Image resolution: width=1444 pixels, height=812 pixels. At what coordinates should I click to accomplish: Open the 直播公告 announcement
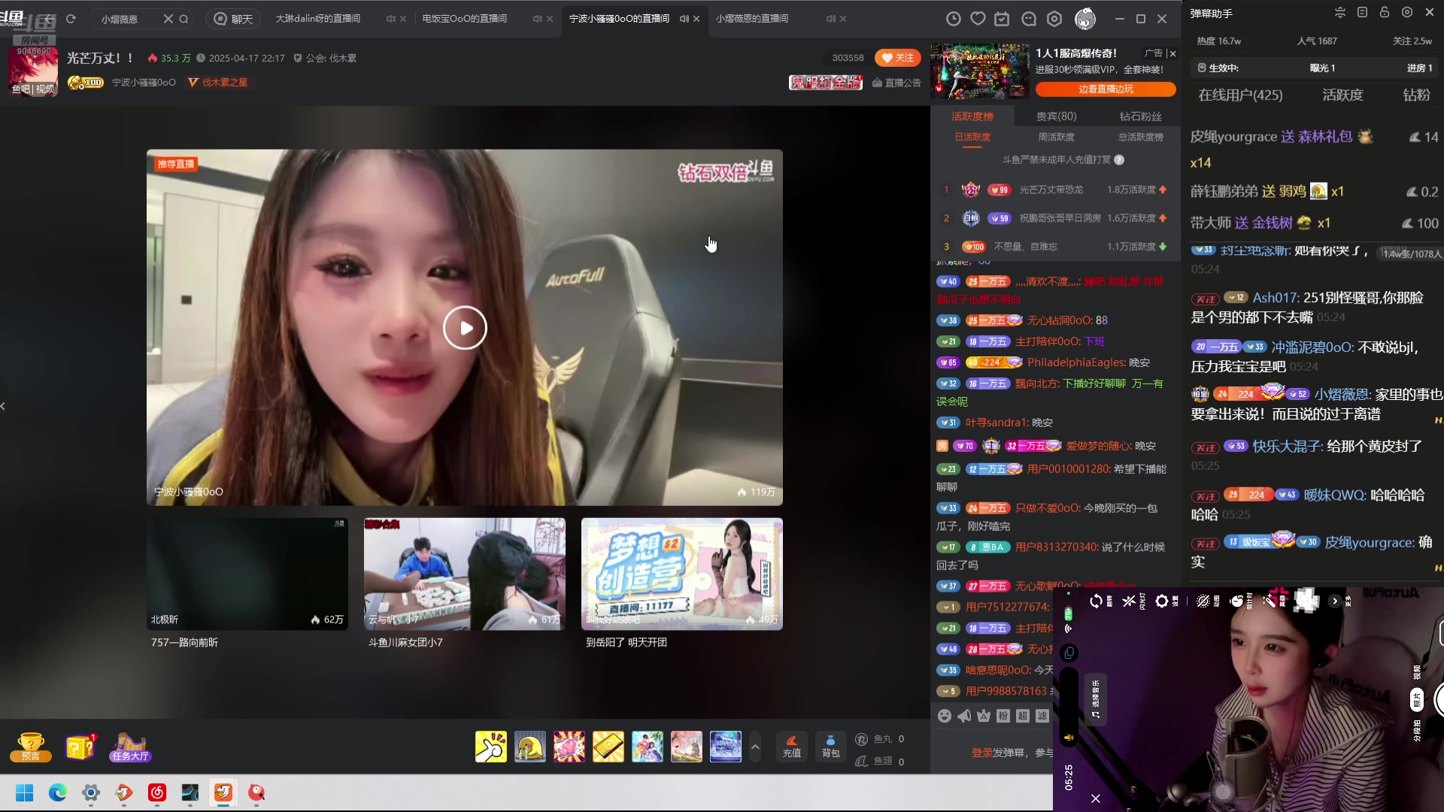[896, 83]
